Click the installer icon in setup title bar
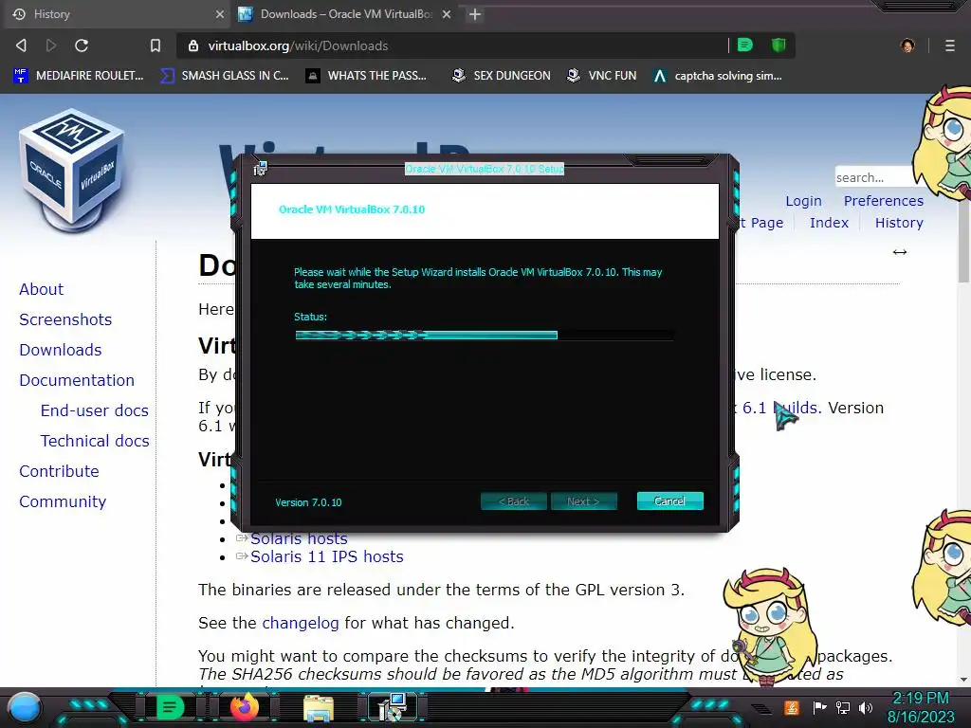The width and height of the screenshot is (971, 728). pyautogui.click(x=260, y=168)
